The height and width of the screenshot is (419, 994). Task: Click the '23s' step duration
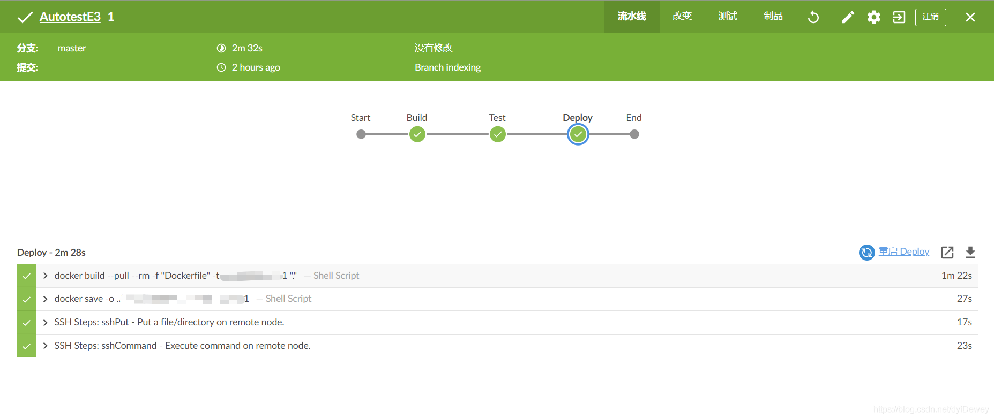pyautogui.click(x=965, y=346)
